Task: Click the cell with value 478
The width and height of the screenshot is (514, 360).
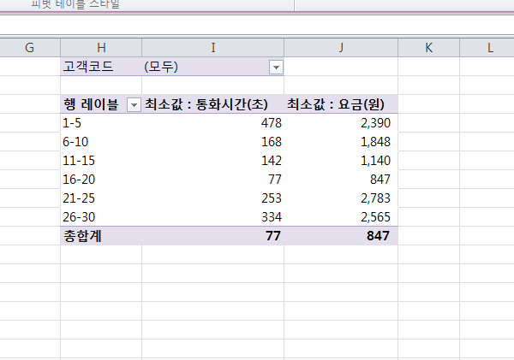Action: [x=270, y=123]
